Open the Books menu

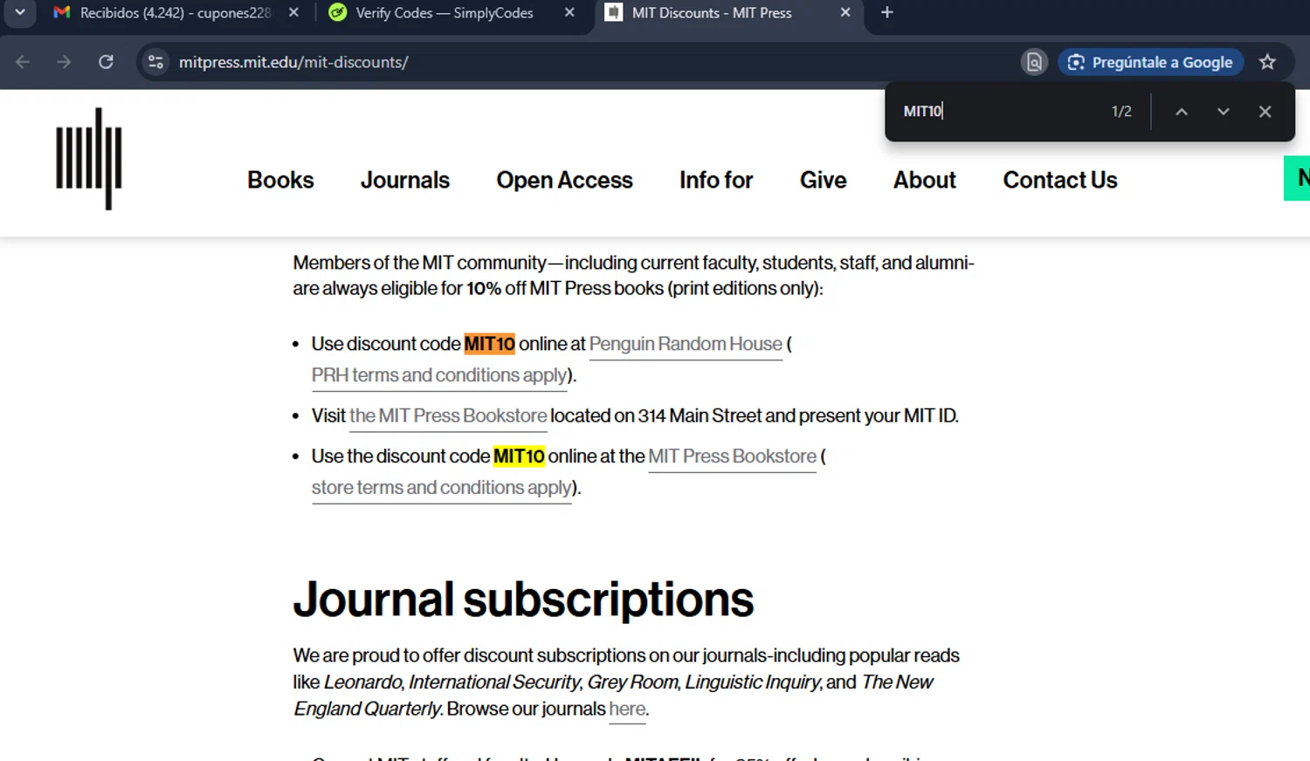(280, 180)
